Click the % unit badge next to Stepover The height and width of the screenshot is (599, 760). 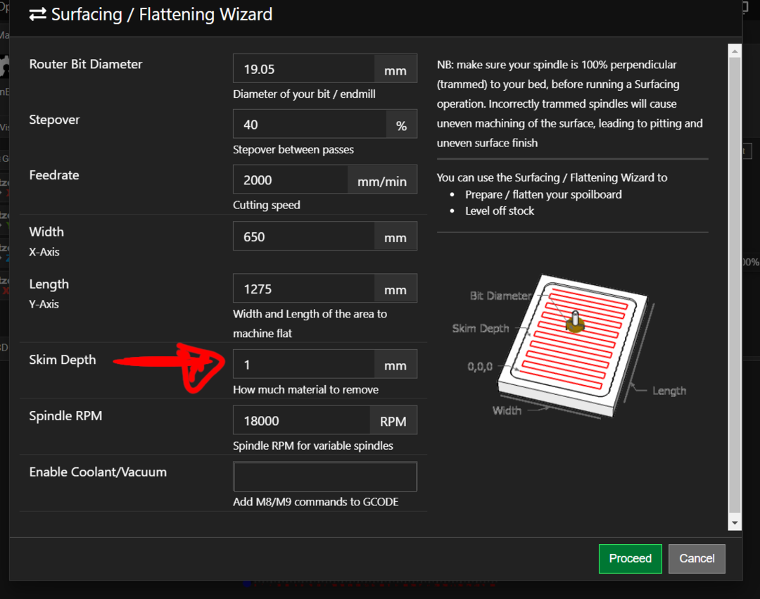tap(401, 125)
